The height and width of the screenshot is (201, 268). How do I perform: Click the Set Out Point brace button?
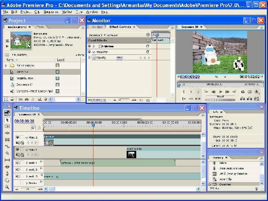click(x=191, y=92)
